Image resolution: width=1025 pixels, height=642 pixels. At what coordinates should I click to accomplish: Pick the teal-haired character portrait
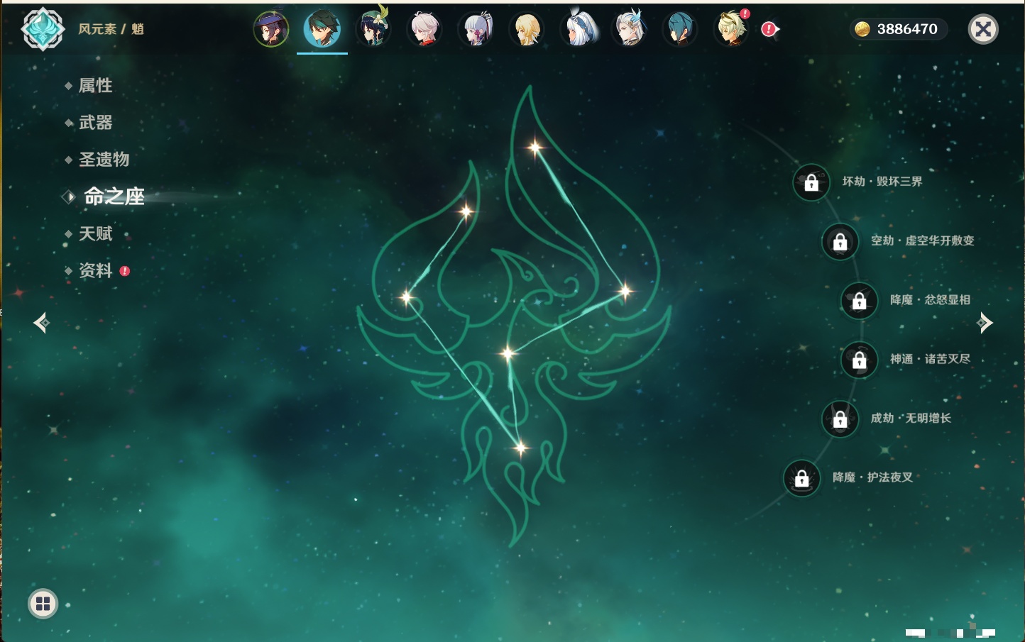pyautogui.click(x=680, y=29)
